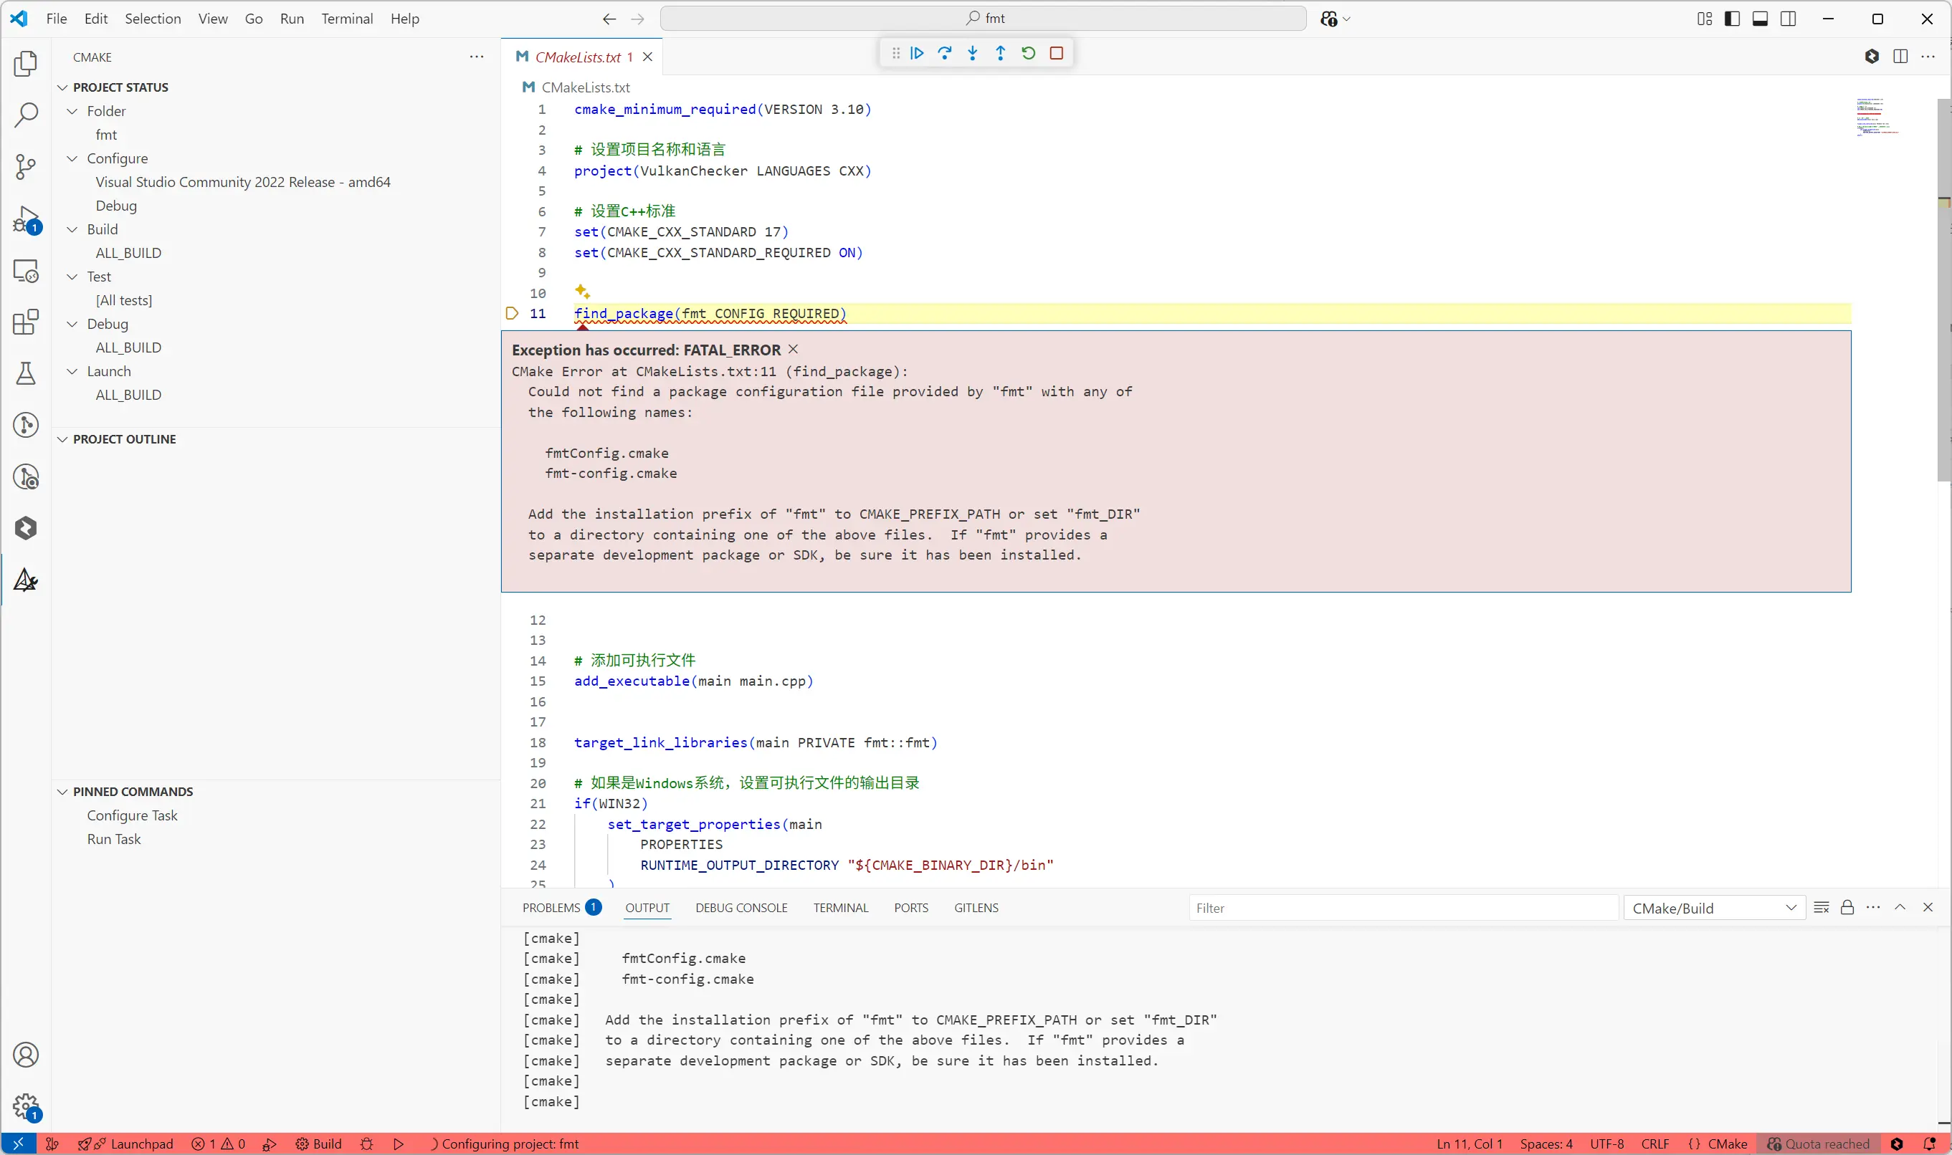The image size is (1952, 1155).
Task: Toggle Primary Side Bar visibility
Action: 1732,19
